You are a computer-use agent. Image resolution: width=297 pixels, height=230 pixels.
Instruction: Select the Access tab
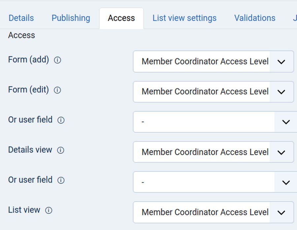(x=121, y=18)
